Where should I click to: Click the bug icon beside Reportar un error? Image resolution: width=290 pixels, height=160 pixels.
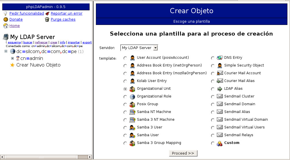47,13
